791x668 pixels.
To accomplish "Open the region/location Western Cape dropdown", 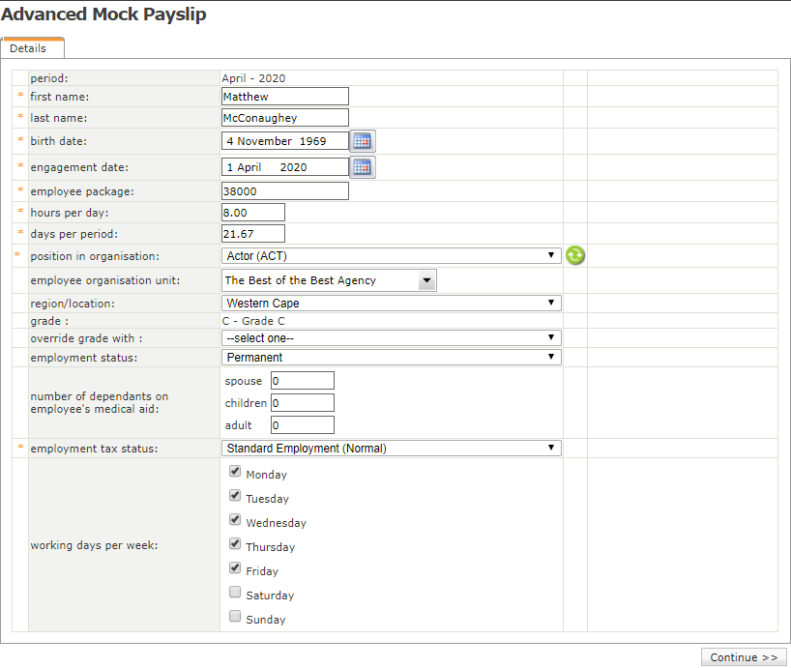I will click(391, 303).
